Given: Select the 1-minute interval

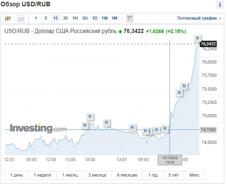Looking at the screenshot, I should pyautogui.click(x=36, y=18).
